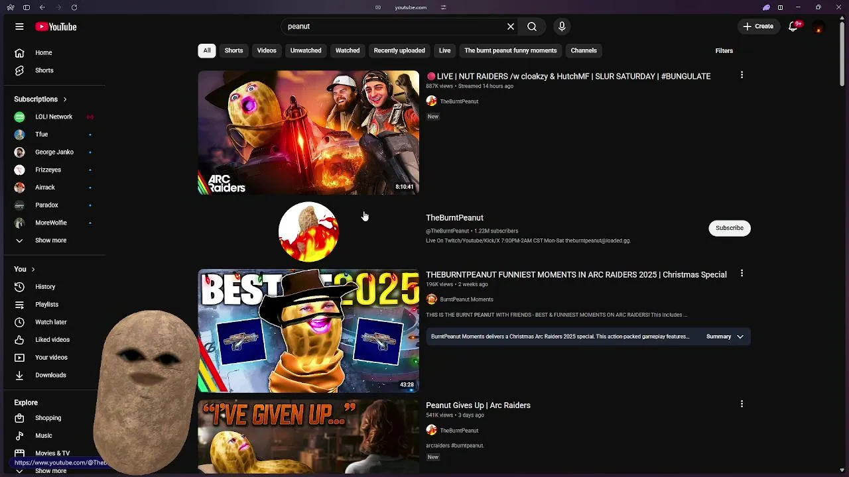The width and height of the screenshot is (849, 477).
Task: Open Funniest Moments 2025 video thumbnail
Action: (308, 331)
